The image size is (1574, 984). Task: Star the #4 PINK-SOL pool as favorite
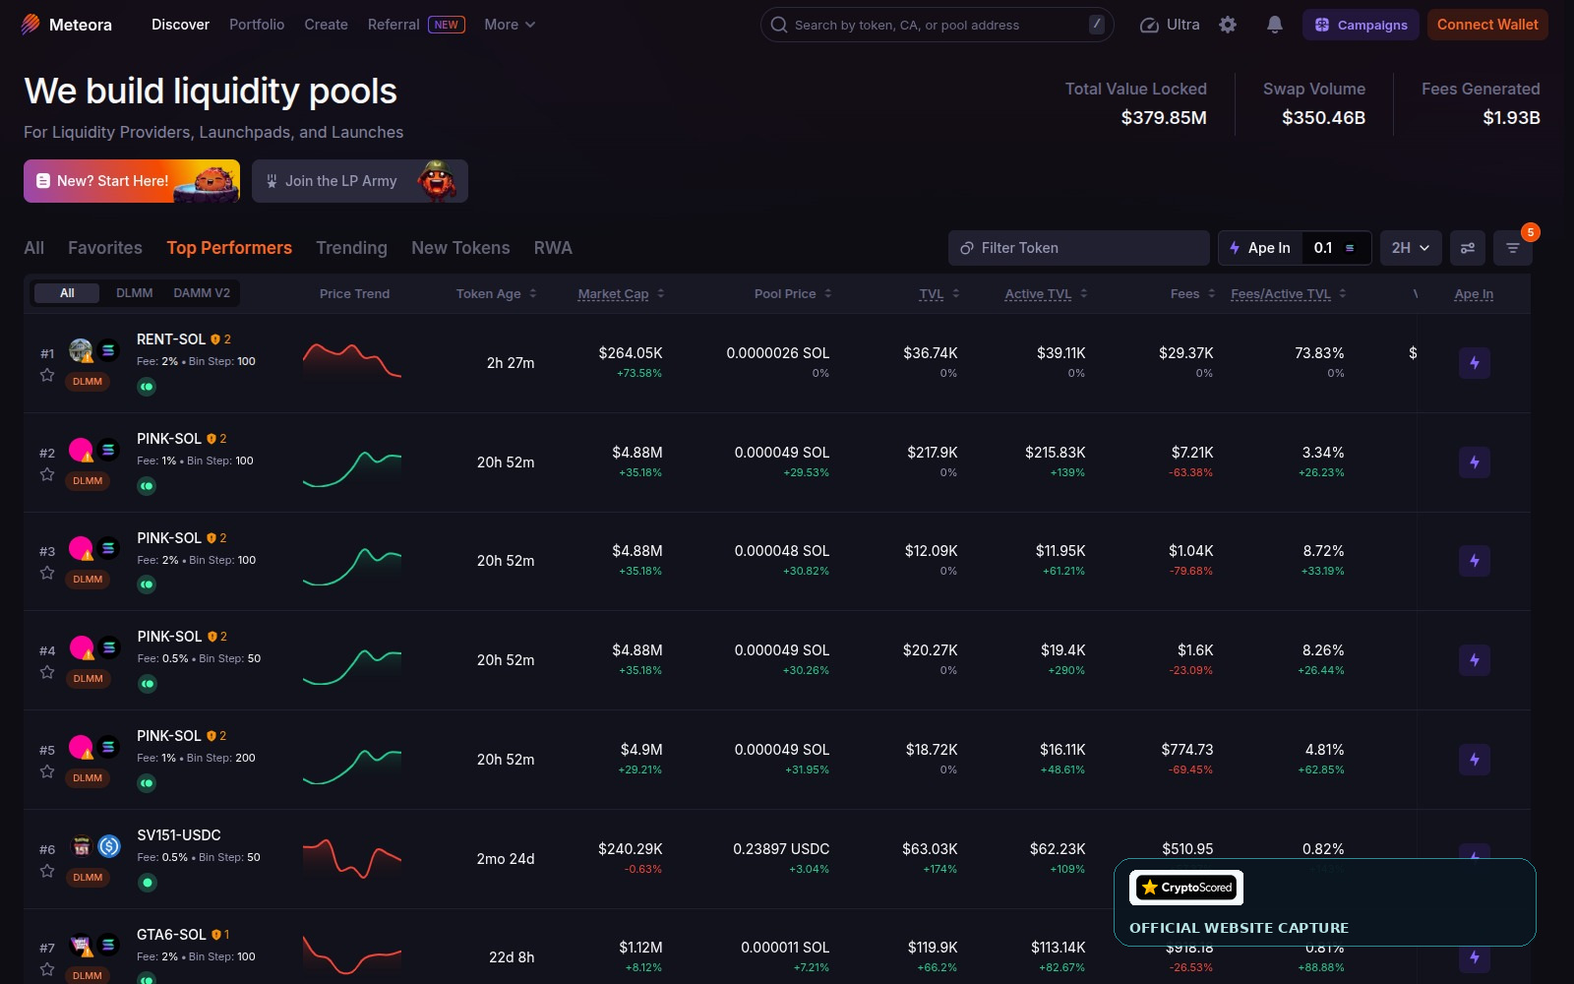(x=47, y=672)
